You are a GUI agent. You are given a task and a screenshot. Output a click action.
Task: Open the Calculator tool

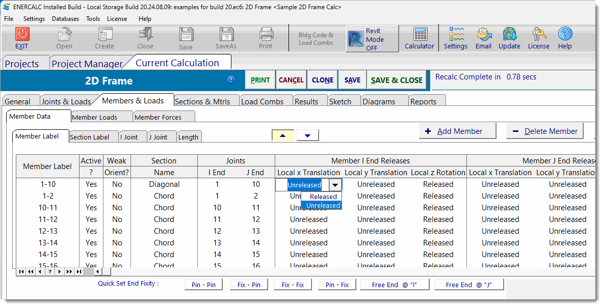420,35
